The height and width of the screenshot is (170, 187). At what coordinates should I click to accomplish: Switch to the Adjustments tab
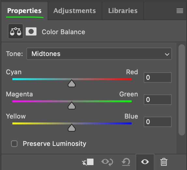75,11
